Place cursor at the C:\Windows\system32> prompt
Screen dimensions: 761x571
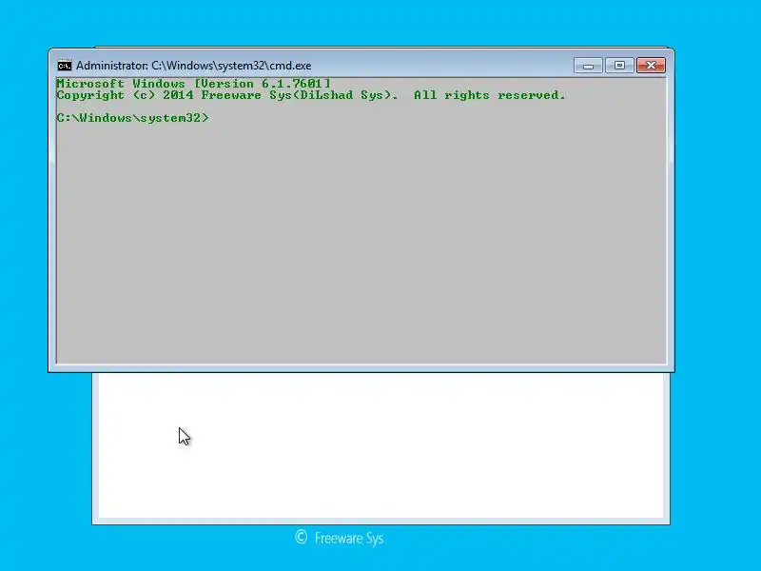[x=132, y=118]
